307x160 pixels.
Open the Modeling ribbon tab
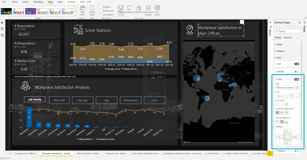click(38, 2)
